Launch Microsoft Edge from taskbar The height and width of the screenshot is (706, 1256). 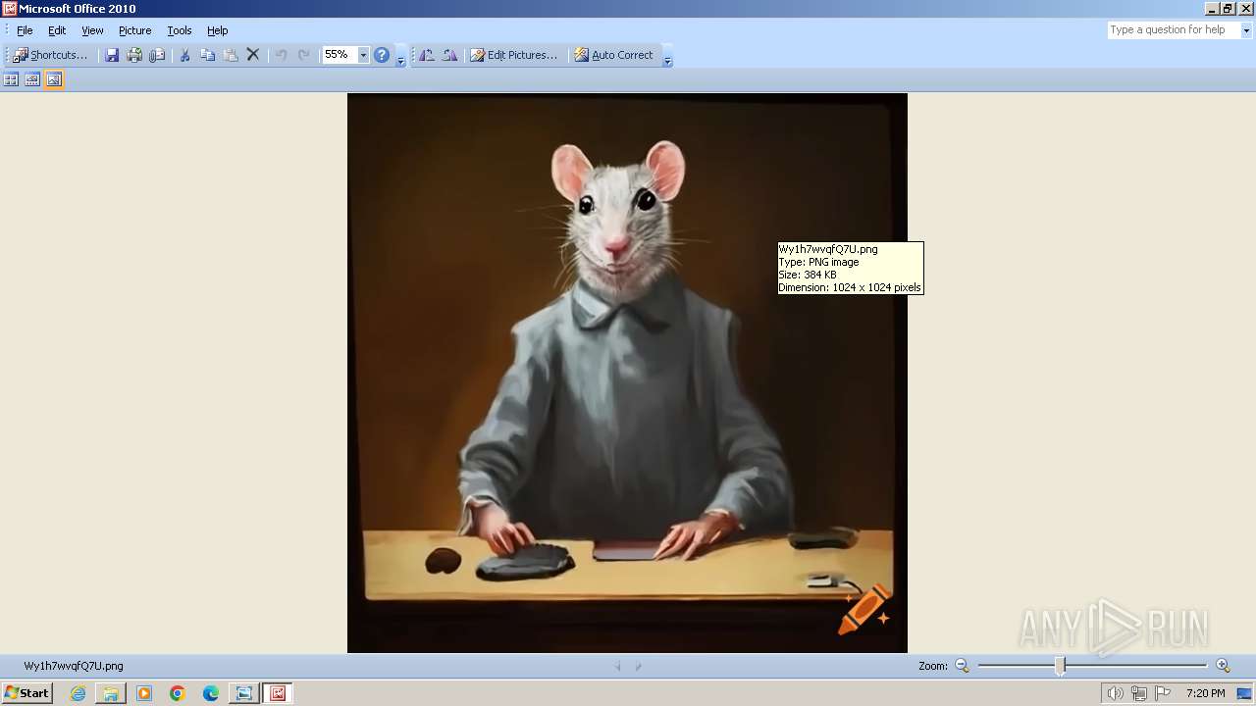click(x=211, y=693)
